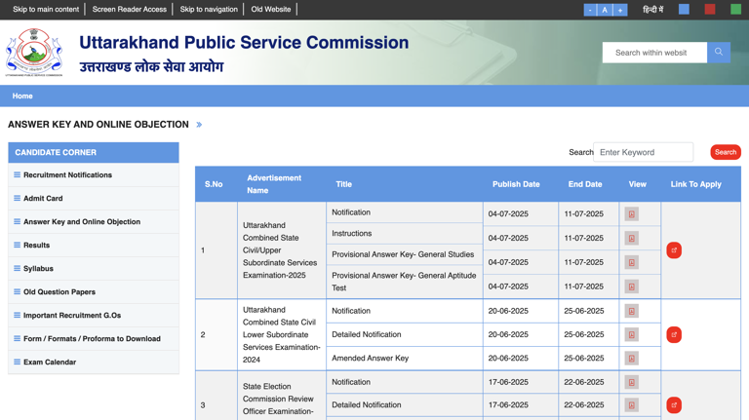Decrease font size with minus button

590,10
